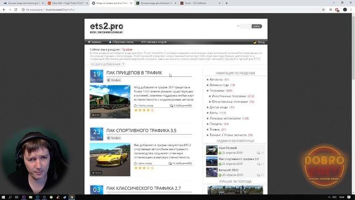Close the active Моды на трафик tab
Screen dimensions: 355x200
pos(131,3)
